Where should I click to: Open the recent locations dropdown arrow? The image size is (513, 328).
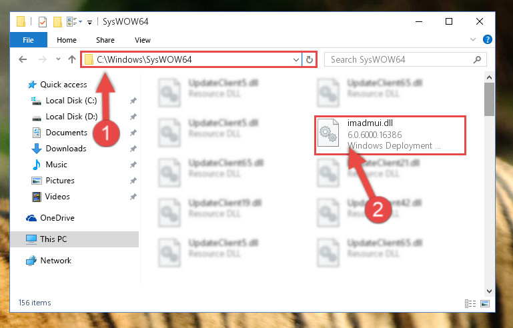click(x=58, y=59)
